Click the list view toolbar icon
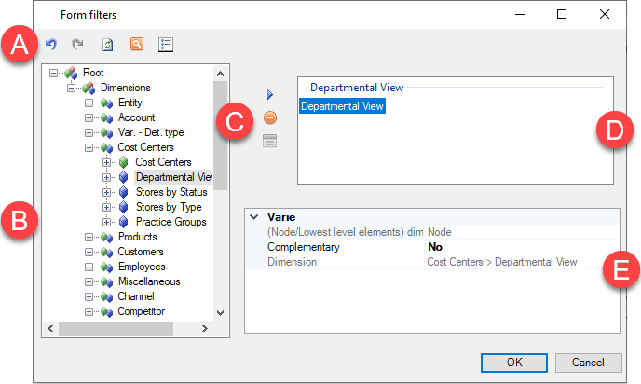The height and width of the screenshot is (384, 641). [x=166, y=44]
